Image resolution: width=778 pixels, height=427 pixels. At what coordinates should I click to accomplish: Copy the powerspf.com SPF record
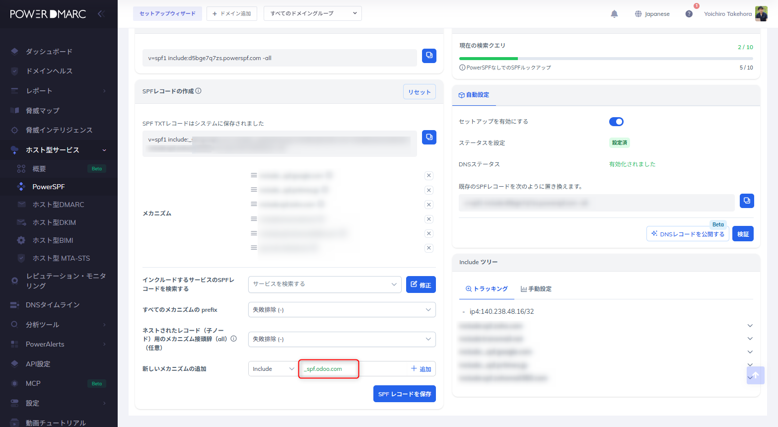tap(429, 56)
